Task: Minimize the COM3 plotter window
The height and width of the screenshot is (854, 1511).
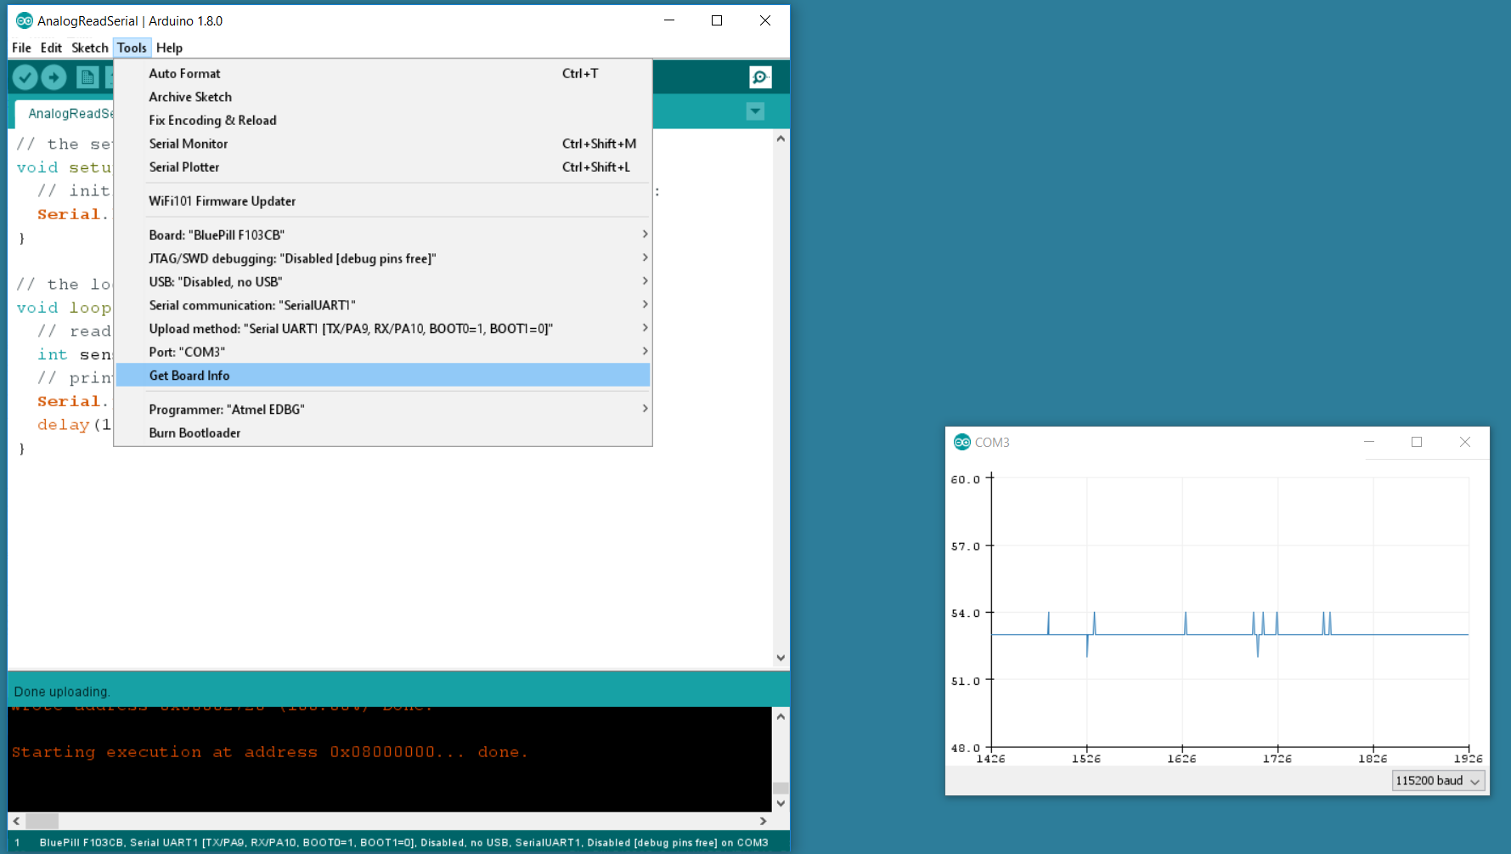Action: pos(1369,442)
